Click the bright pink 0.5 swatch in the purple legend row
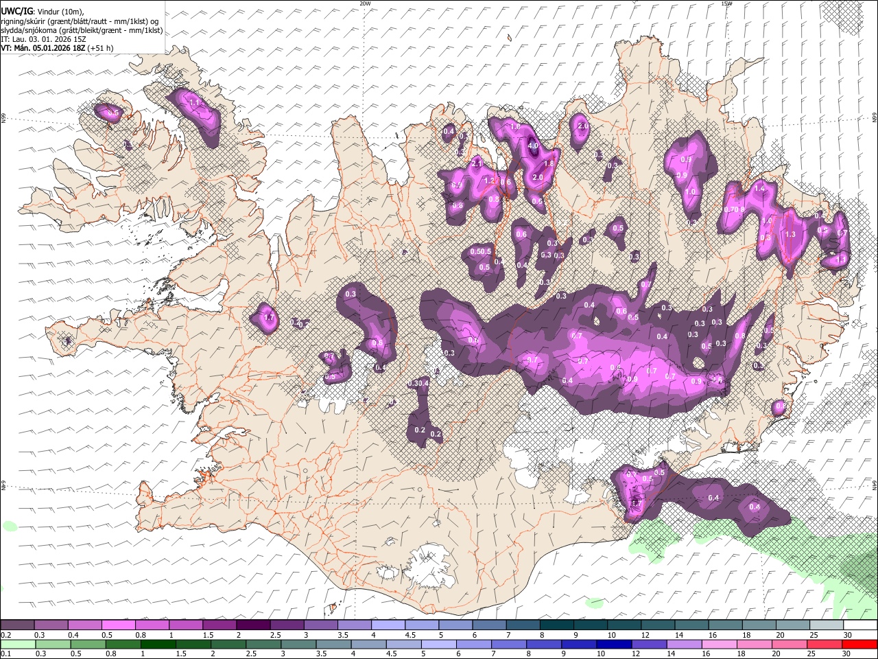The image size is (878, 659). click(x=118, y=625)
